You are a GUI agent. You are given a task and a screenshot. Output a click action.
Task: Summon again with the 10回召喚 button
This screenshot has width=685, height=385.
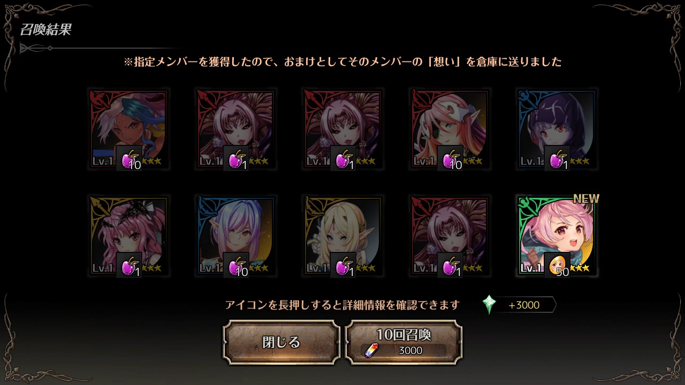(404, 342)
